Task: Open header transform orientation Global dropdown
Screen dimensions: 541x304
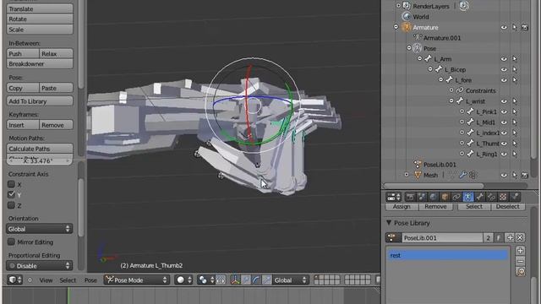Action: tap(290, 280)
